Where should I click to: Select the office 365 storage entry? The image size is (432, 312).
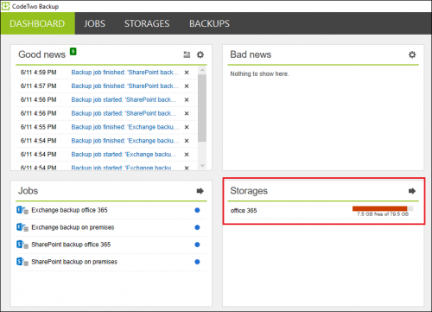pos(323,211)
